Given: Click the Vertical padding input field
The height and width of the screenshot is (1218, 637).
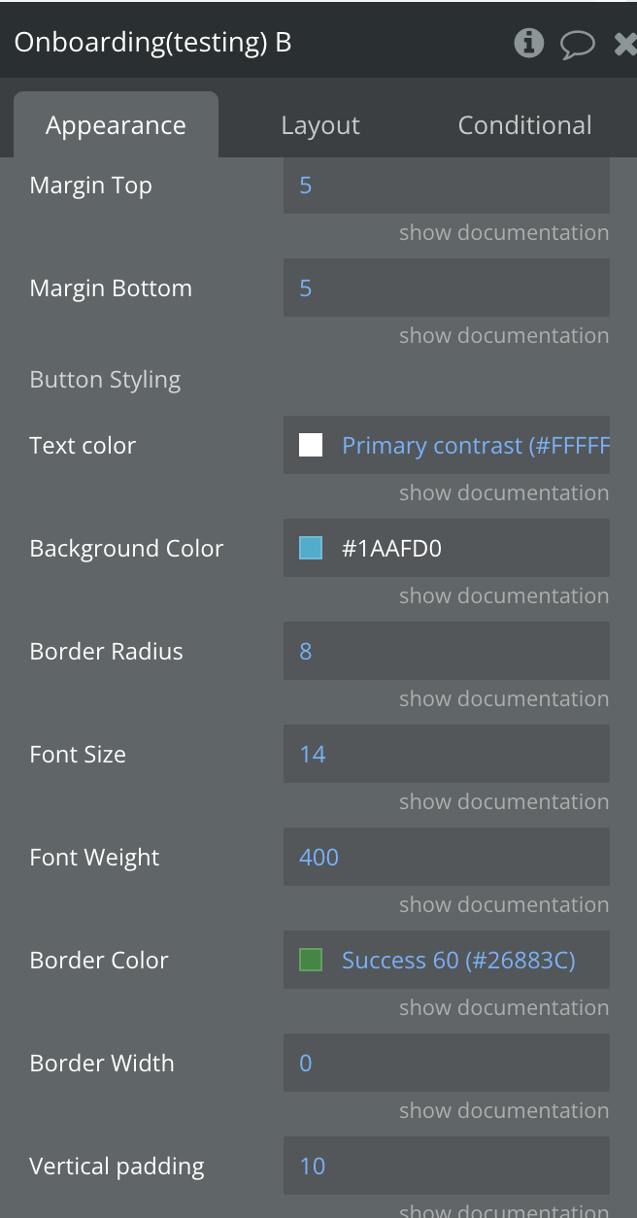Looking at the screenshot, I should (x=446, y=1167).
